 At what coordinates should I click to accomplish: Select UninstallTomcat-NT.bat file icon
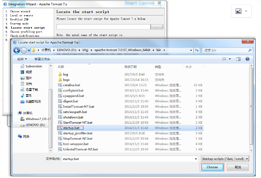click(x=60, y=149)
